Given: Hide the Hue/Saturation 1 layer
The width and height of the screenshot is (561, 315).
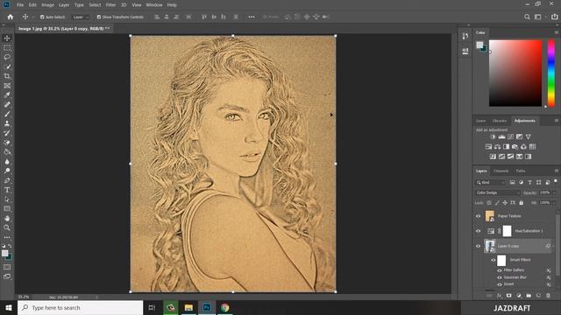Looking at the screenshot, I should 479,231.
